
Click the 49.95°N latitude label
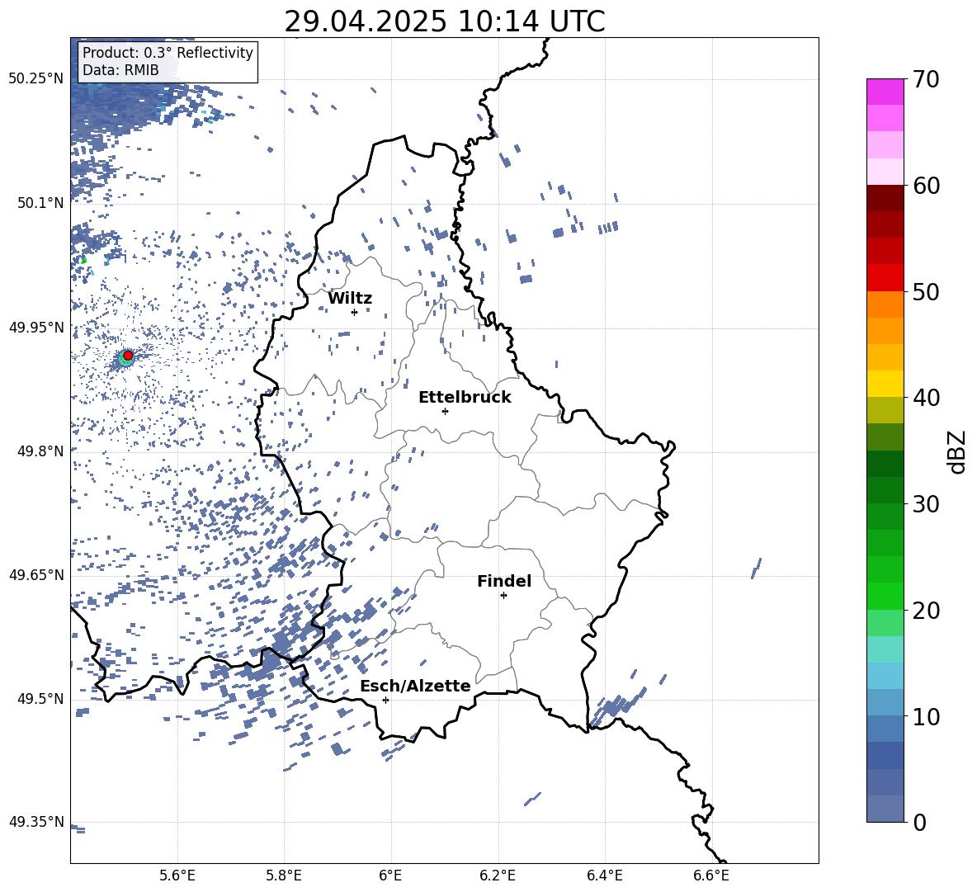coord(36,327)
